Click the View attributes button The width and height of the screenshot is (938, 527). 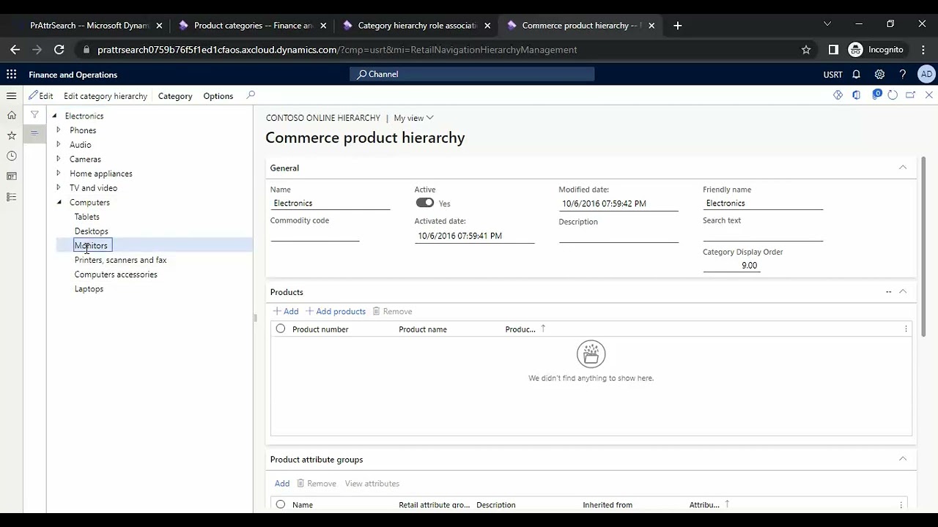(372, 483)
